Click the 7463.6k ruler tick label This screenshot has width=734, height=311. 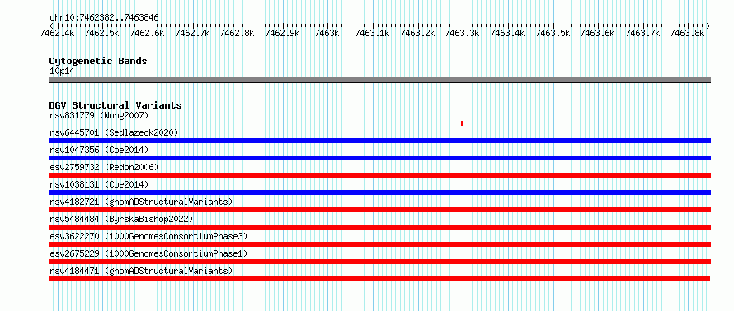pos(597,33)
